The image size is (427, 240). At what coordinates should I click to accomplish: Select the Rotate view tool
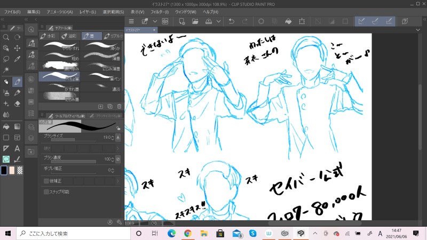17,37
